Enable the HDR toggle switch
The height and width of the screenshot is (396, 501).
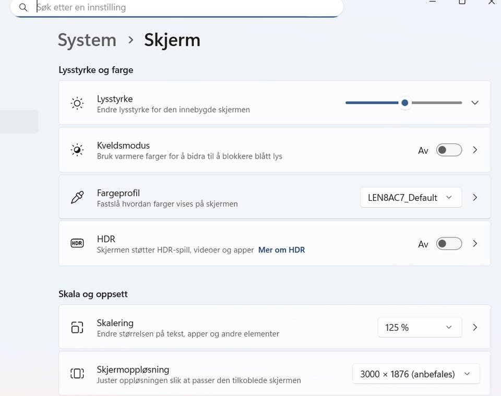(x=449, y=244)
